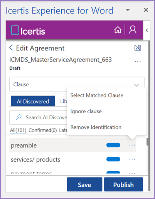Viewport: 155px width, 199px height.
Task: Select the preamble clause row
Action: pos(72,145)
